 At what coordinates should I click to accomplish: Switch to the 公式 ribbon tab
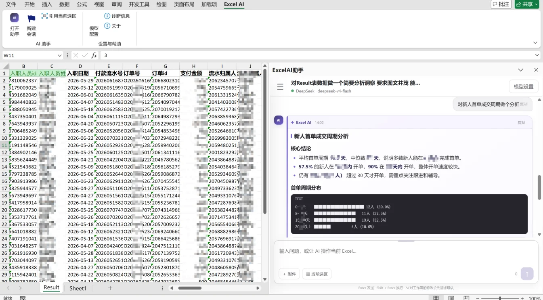point(82,4)
